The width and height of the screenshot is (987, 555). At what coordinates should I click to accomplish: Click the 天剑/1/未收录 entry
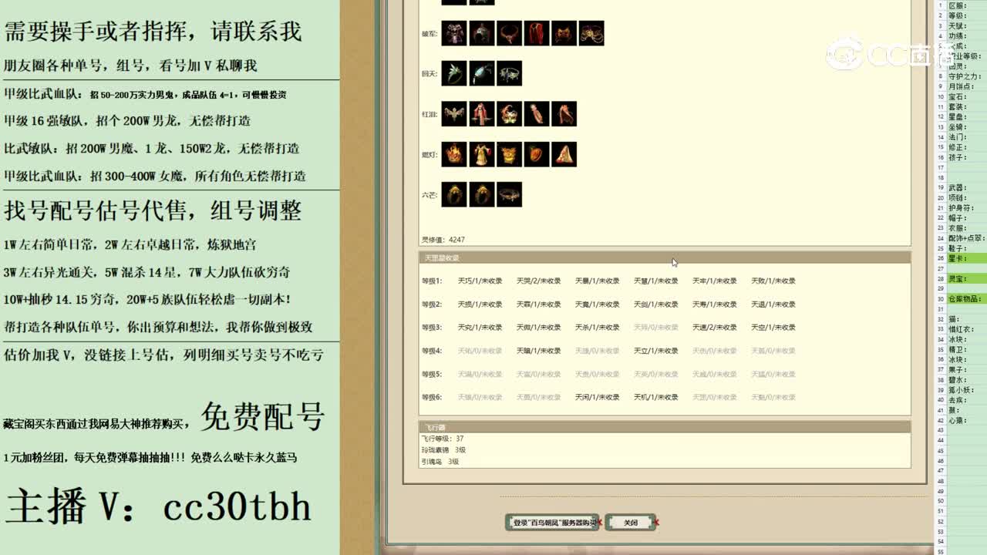click(655, 304)
